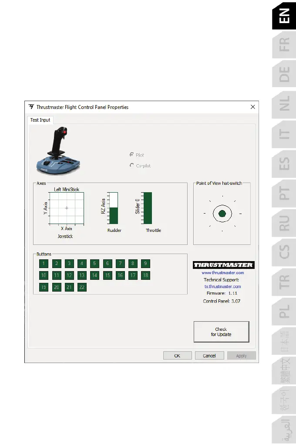Screen dimensions: 296x445
Task: Click the joystick product image
Action: [58, 151]
